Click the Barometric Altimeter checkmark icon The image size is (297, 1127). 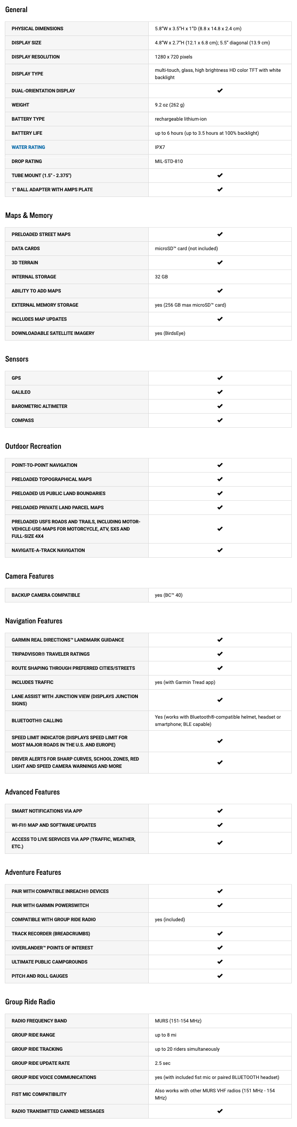click(x=220, y=406)
